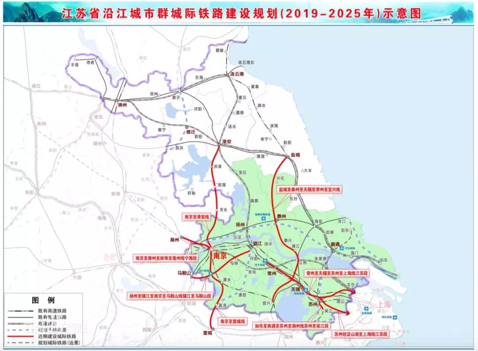This screenshot has height=351, width=478.
Task: Click the 新沂 town label
Action: [x=176, y=98]
